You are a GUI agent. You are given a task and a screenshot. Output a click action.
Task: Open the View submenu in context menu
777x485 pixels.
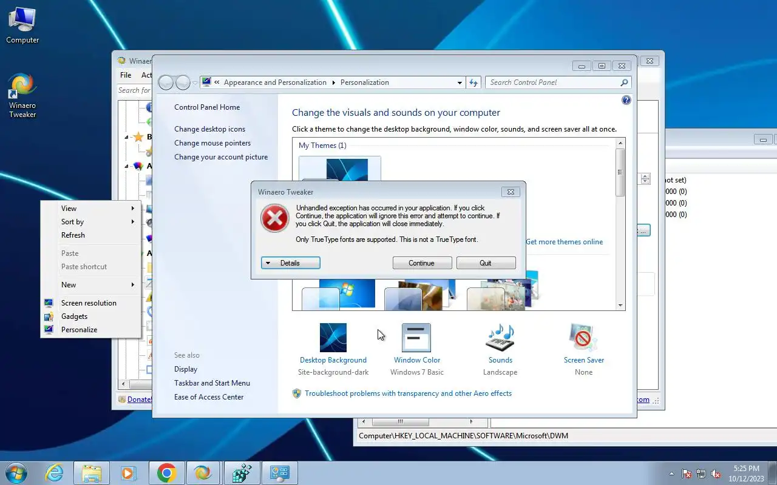(x=90, y=209)
